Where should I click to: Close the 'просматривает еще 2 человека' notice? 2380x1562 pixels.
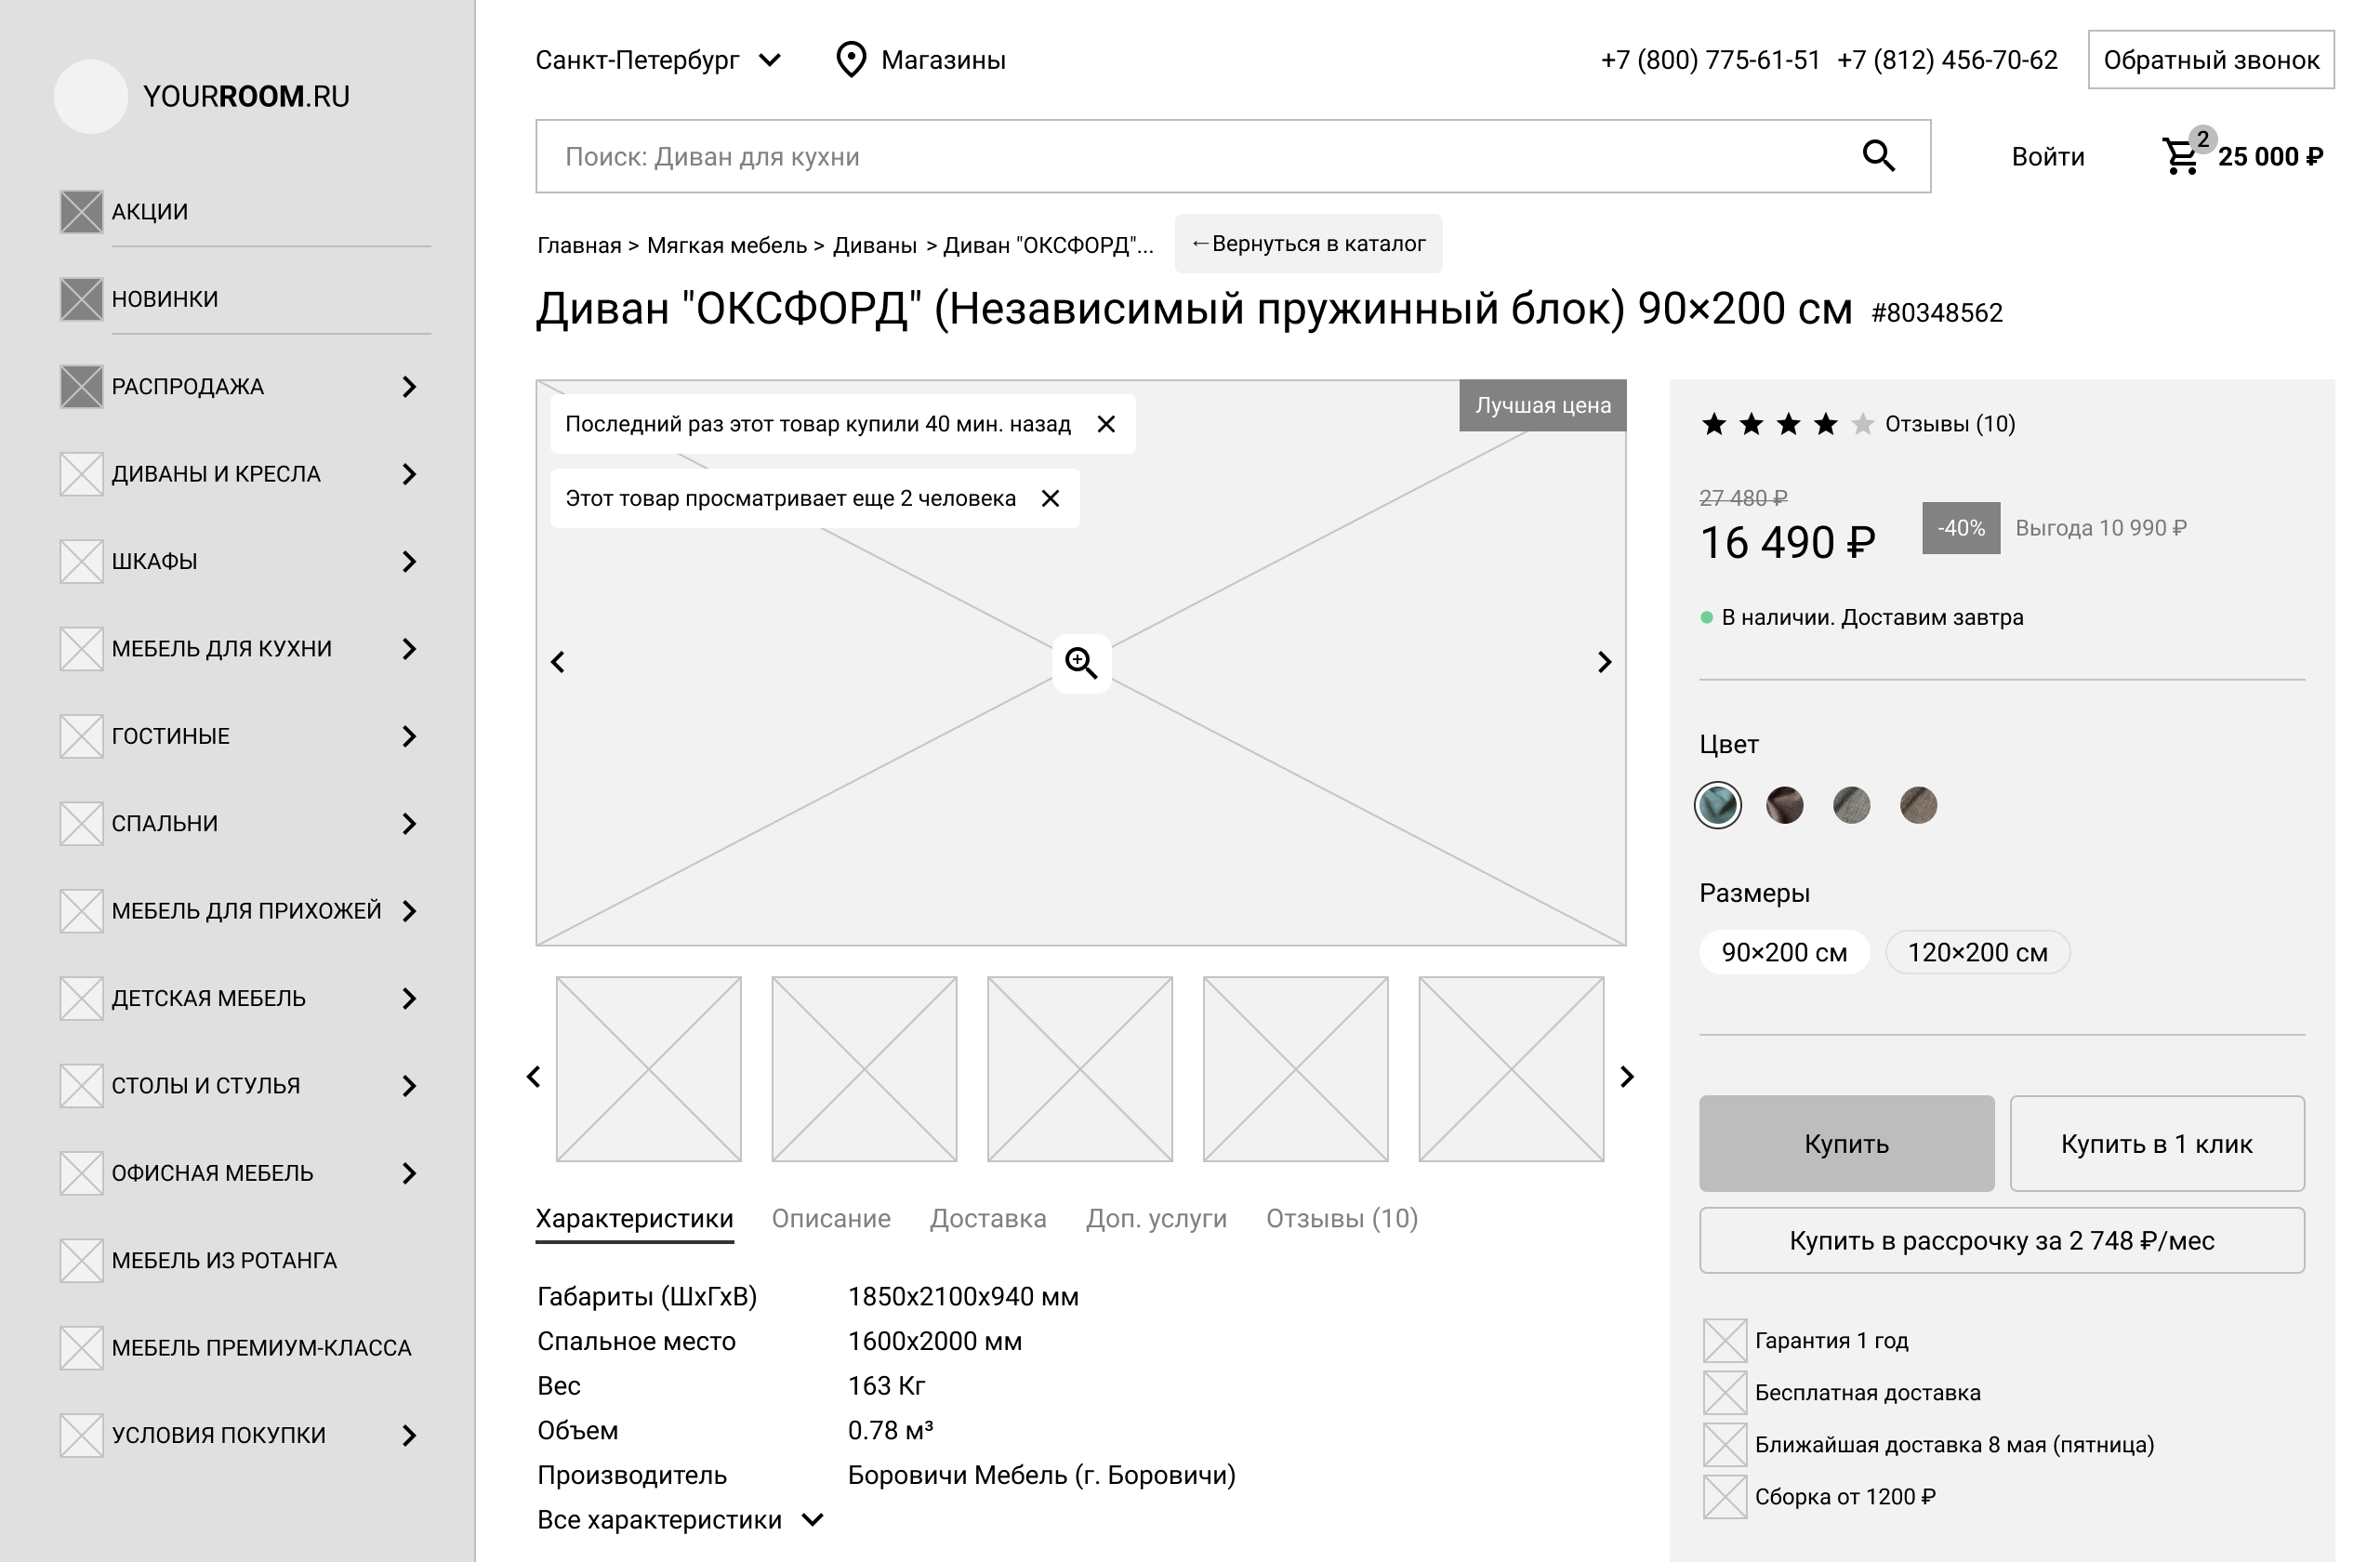tap(1050, 498)
